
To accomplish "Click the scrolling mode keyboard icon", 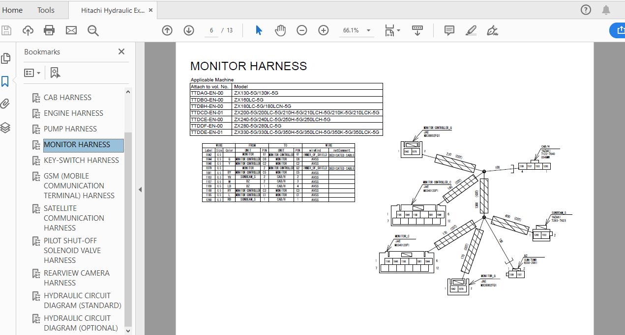I will pos(417,30).
